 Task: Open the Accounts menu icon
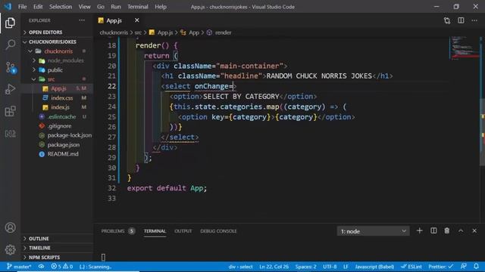tap(10, 227)
